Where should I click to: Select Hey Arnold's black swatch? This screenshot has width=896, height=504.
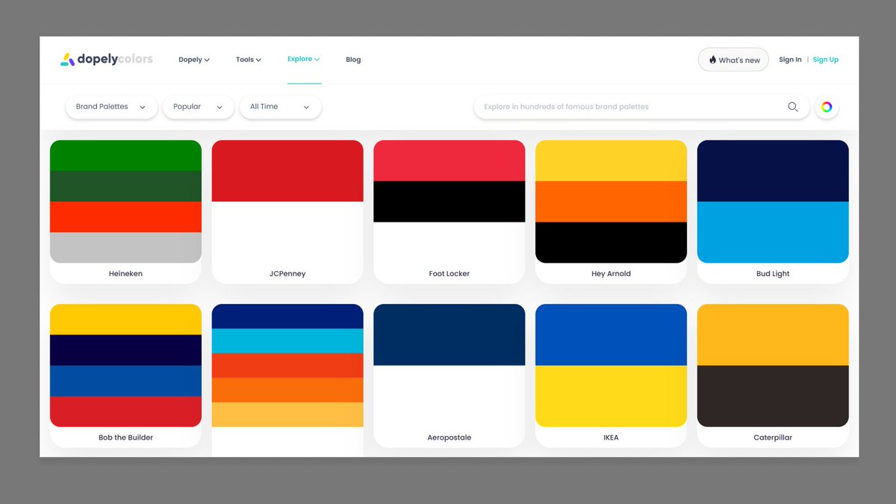click(611, 242)
